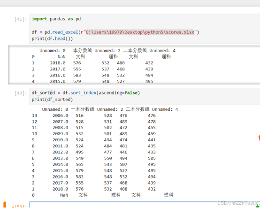Select the cell prompt labeled [43]
This screenshot has height=208, width=260.
point(21,93)
